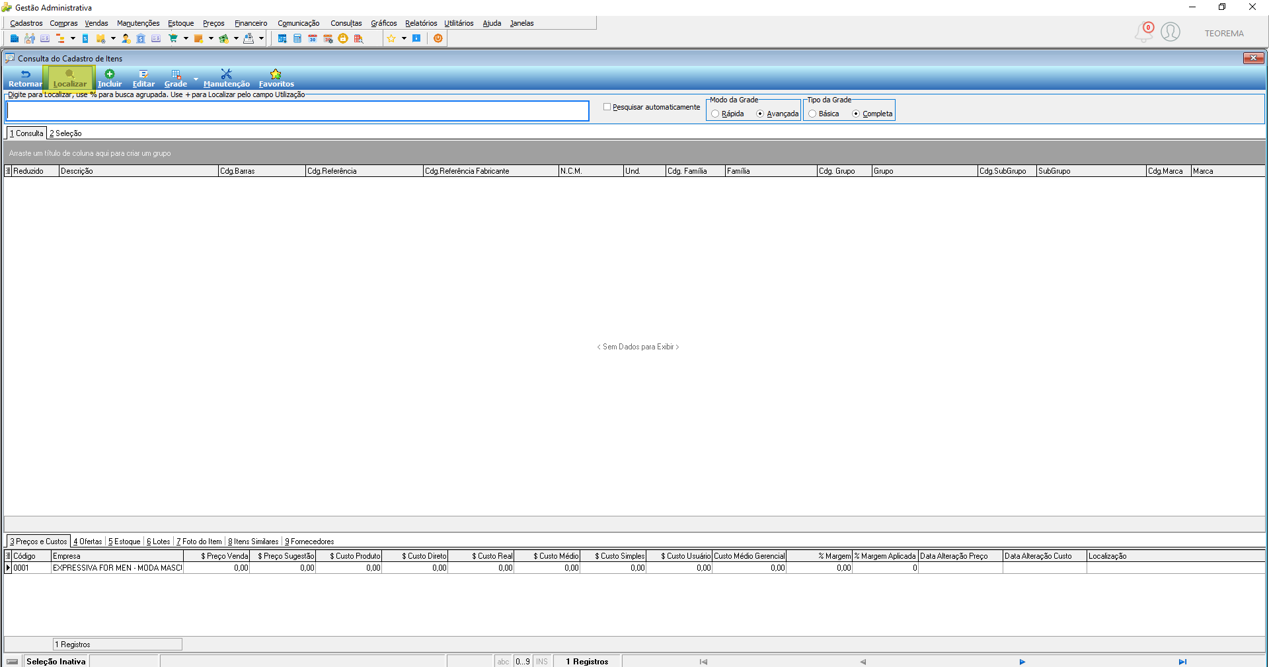This screenshot has height=667, width=1269.
Task: Open the user profile avatar icon
Action: (1171, 32)
